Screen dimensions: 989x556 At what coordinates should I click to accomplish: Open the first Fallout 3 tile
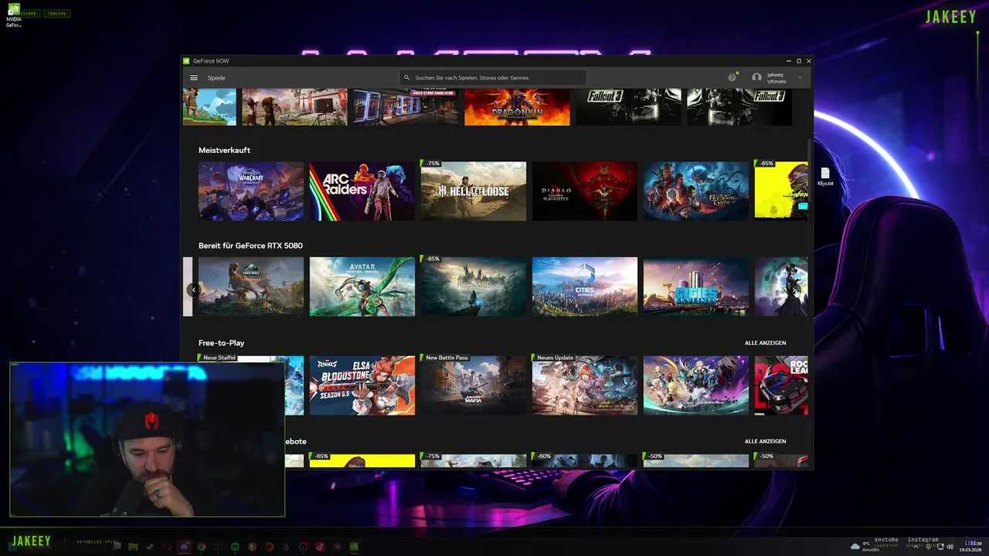point(628,107)
